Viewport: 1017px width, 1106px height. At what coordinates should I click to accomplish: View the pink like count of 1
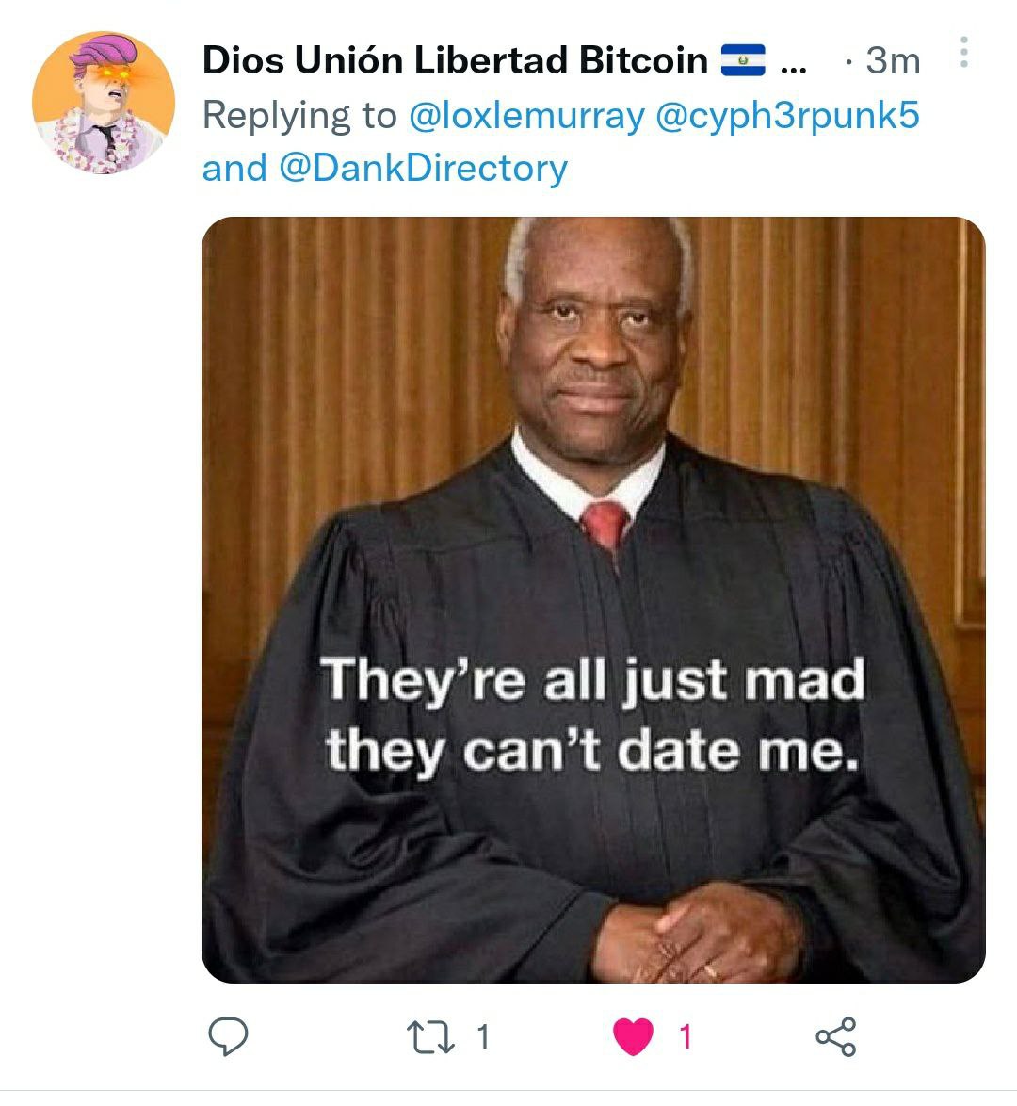(x=686, y=1037)
